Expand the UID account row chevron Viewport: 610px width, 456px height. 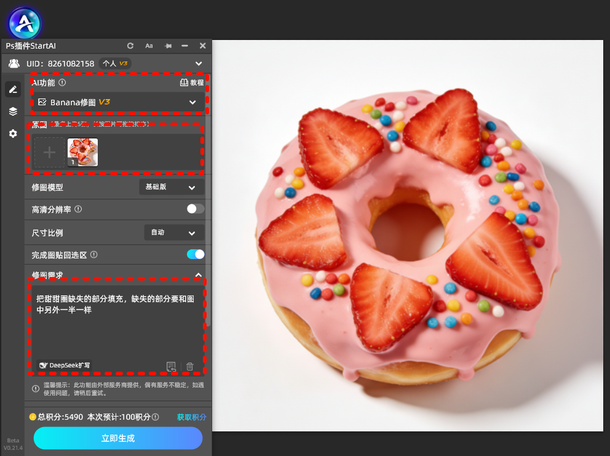coord(198,63)
